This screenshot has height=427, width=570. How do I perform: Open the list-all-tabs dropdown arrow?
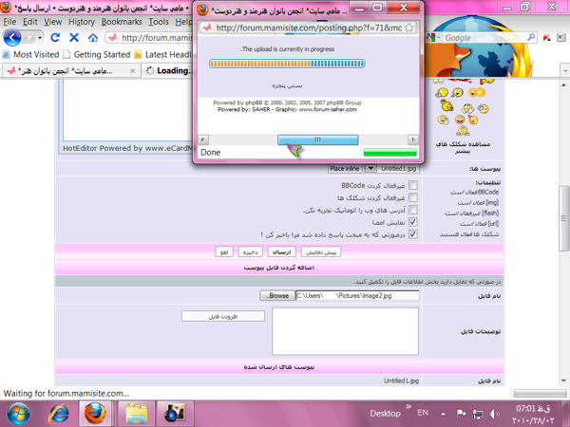pyautogui.click(x=565, y=70)
